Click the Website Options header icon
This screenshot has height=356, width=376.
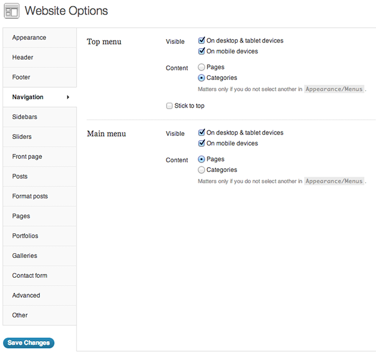(11, 11)
